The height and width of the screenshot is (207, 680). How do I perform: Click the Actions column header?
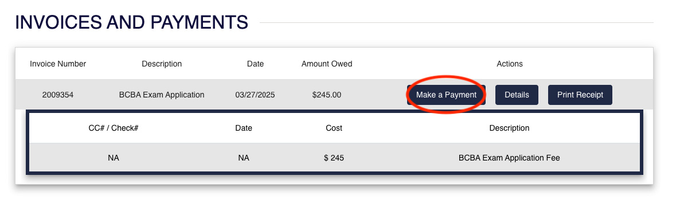[x=510, y=64]
